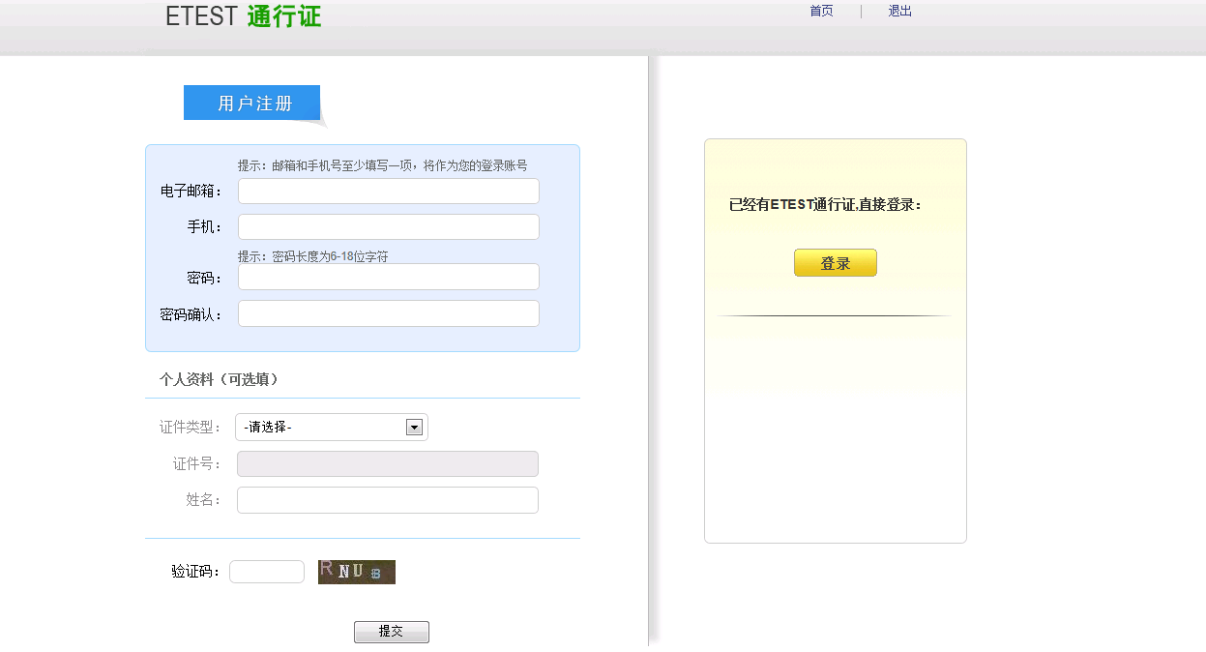Click the password length hint text
Image resolution: width=1206 pixels, height=652 pixels.
[x=312, y=256]
